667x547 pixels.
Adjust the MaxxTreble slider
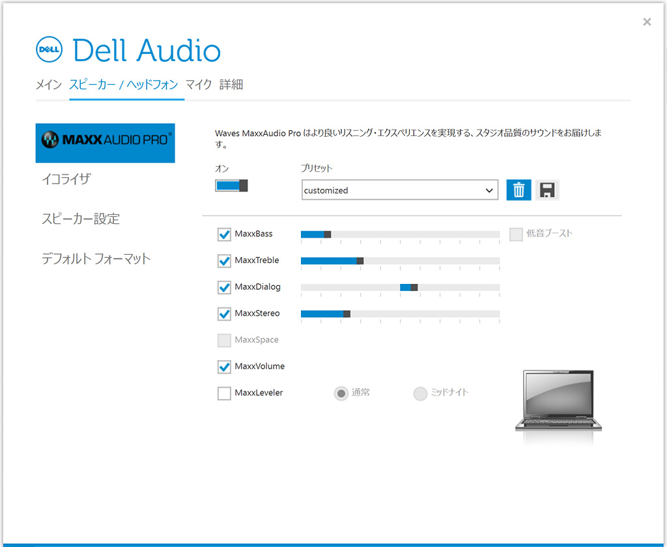pyautogui.click(x=401, y=260)
